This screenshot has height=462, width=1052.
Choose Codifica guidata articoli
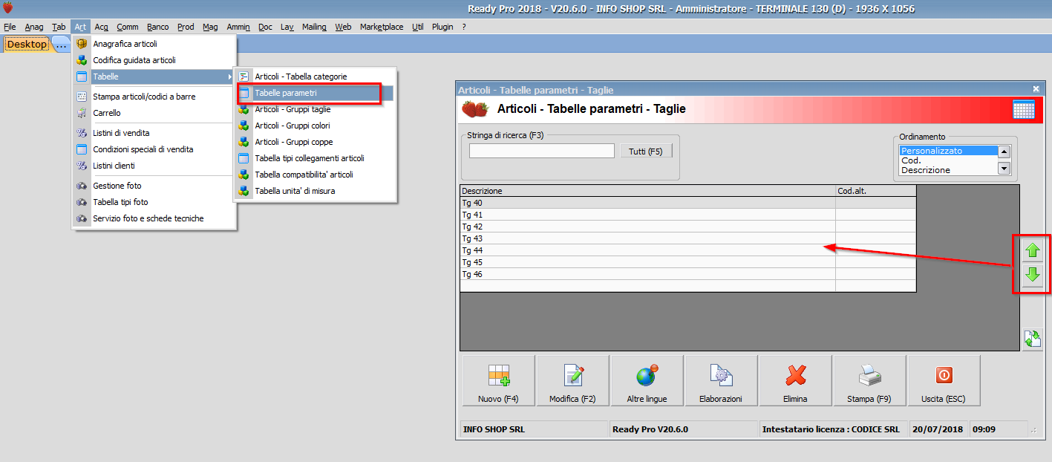point(154,60)
